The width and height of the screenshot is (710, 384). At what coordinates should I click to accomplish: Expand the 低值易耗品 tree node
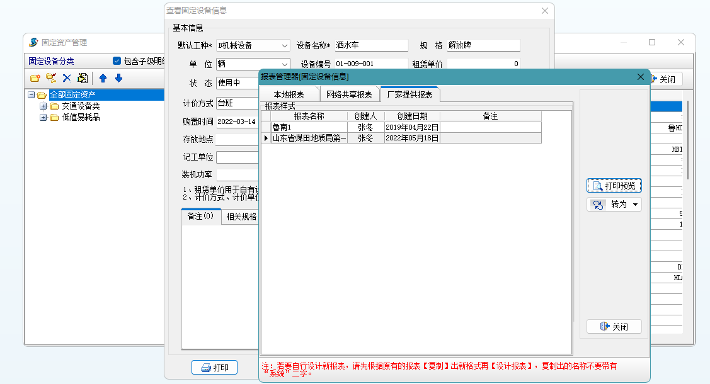coord(43,117)
